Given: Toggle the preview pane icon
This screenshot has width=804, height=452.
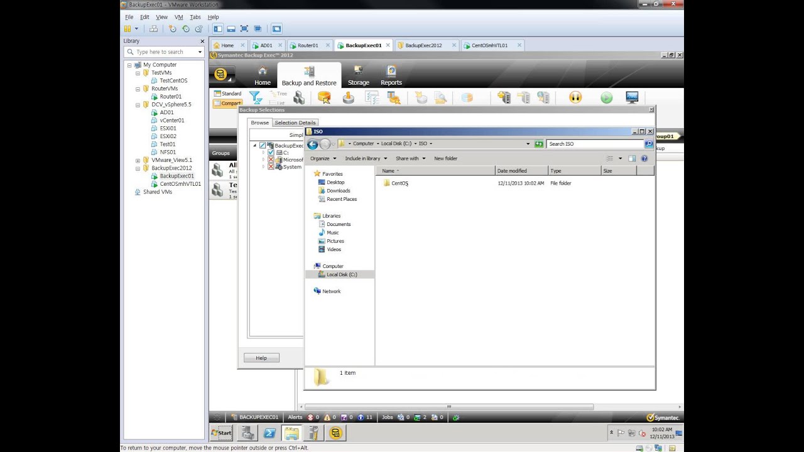Looking at the screenshot, I should click(x=632, y=159).
